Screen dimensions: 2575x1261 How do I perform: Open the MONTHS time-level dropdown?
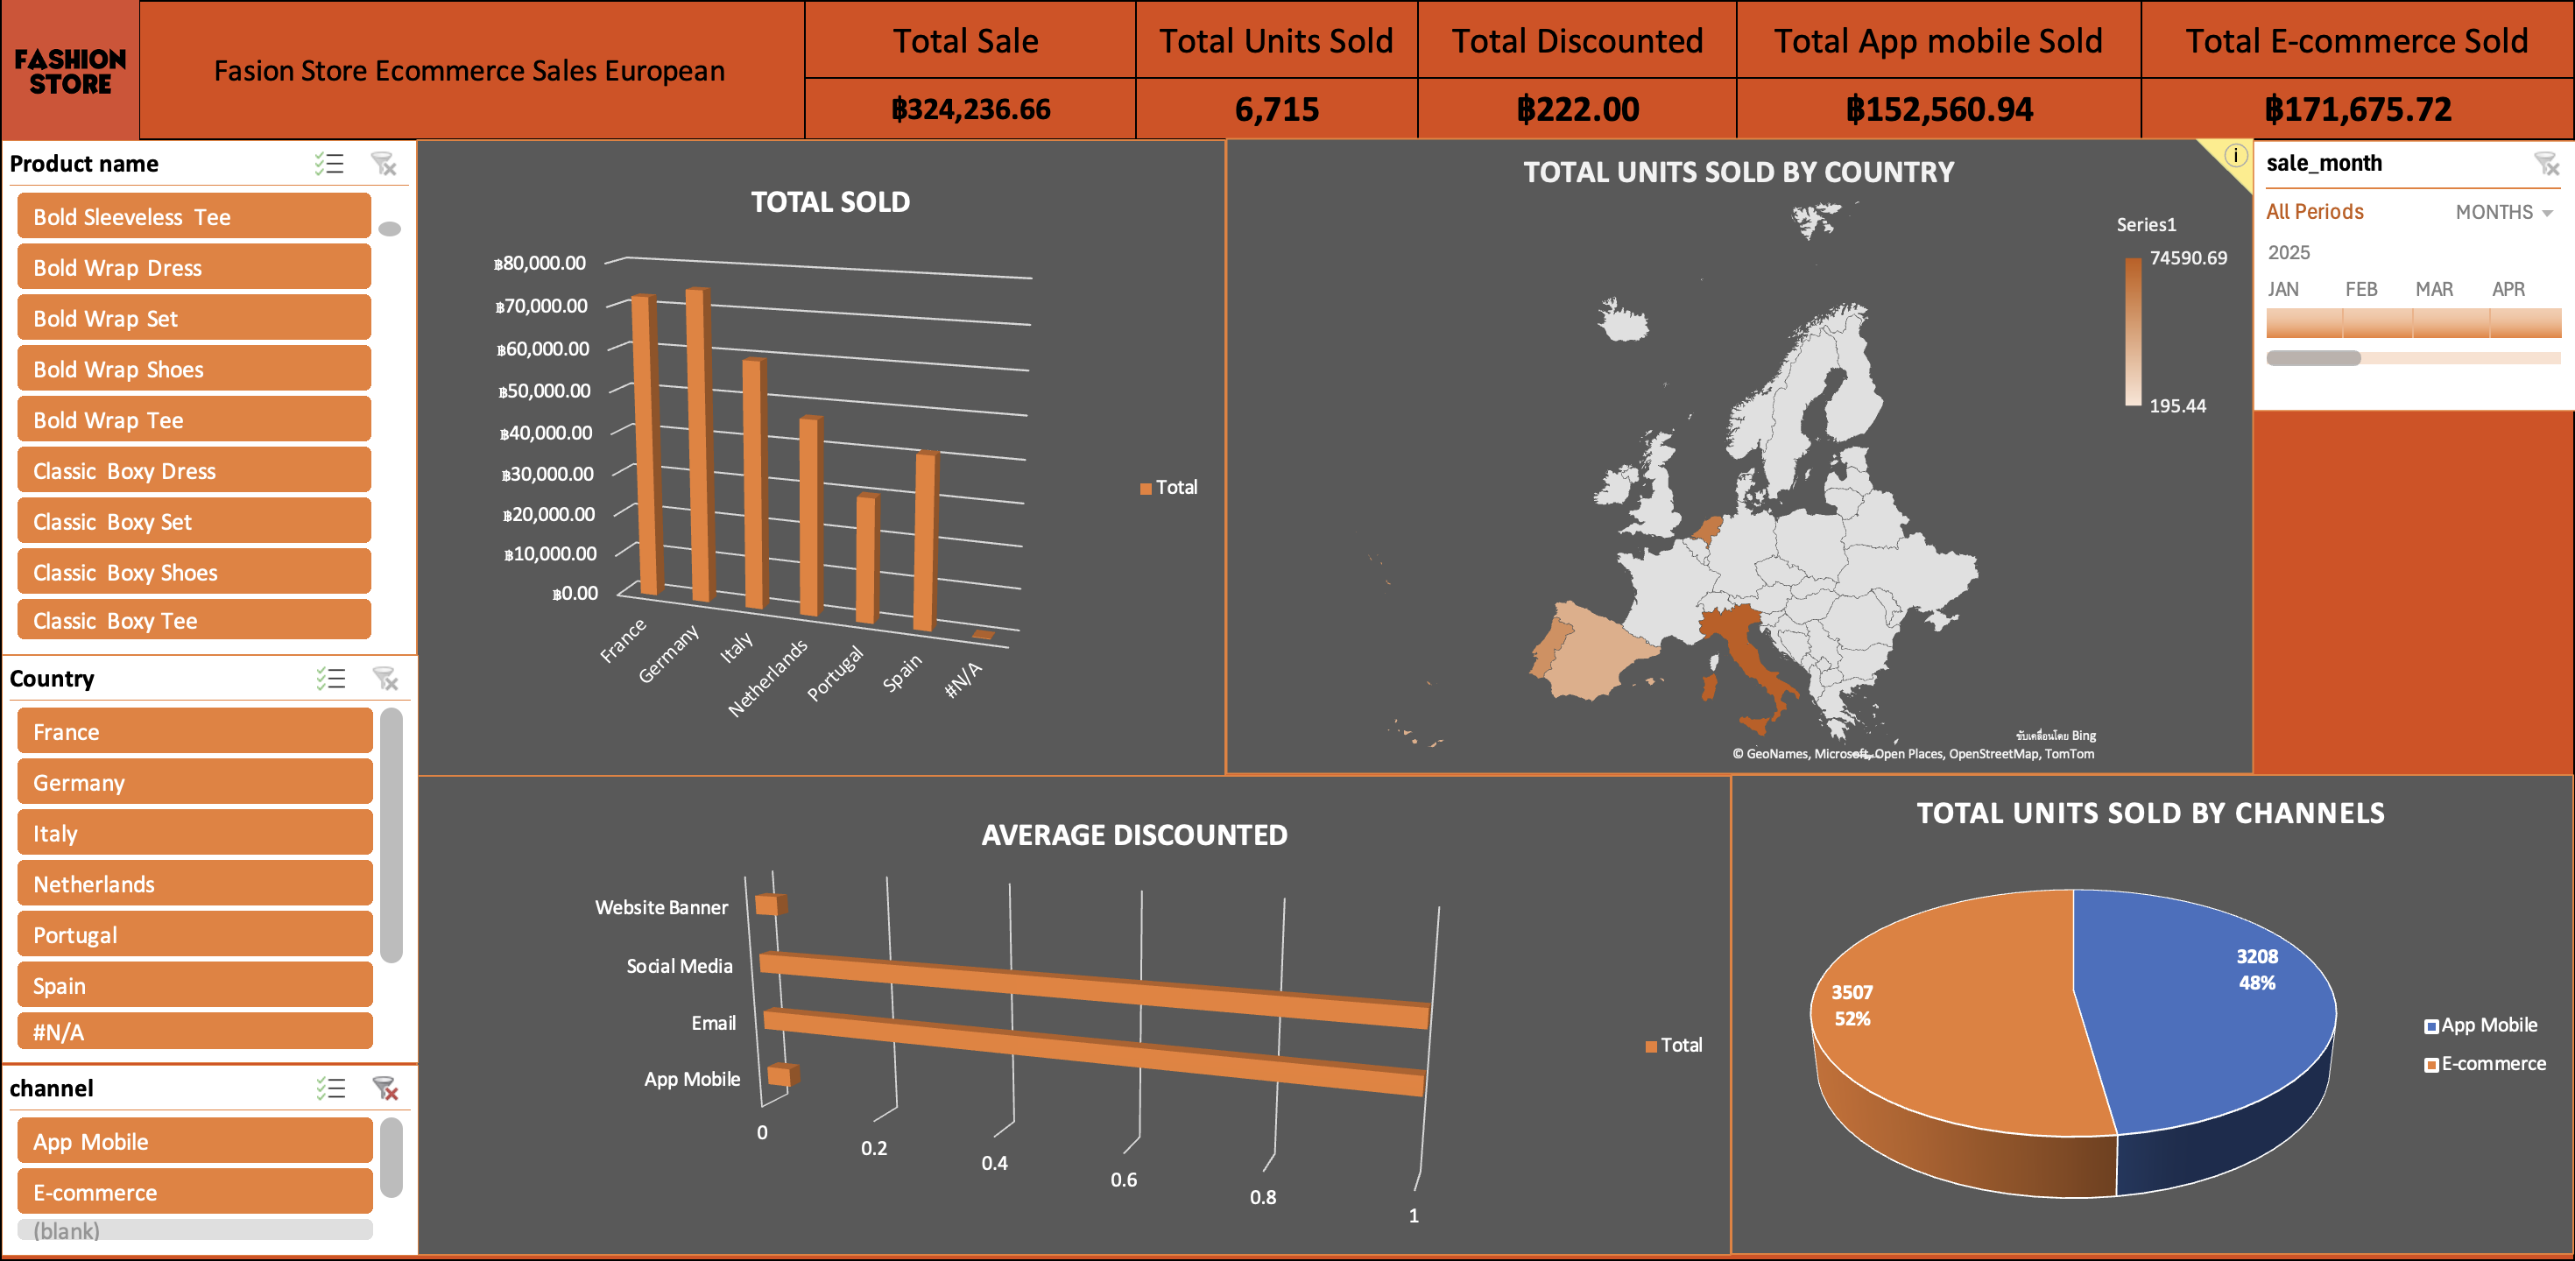[2504, 212]
